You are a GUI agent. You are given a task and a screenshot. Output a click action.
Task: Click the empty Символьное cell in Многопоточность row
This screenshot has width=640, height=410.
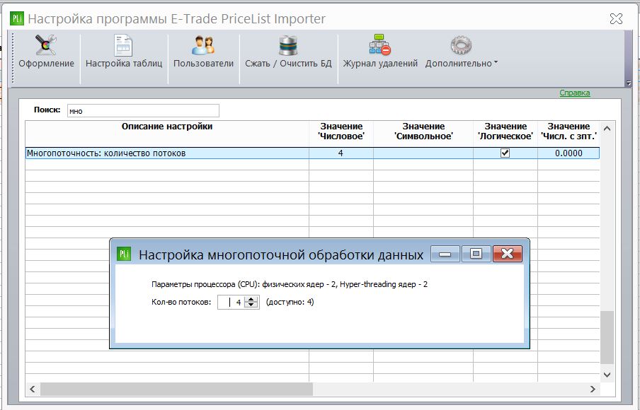tap(423, 153)
